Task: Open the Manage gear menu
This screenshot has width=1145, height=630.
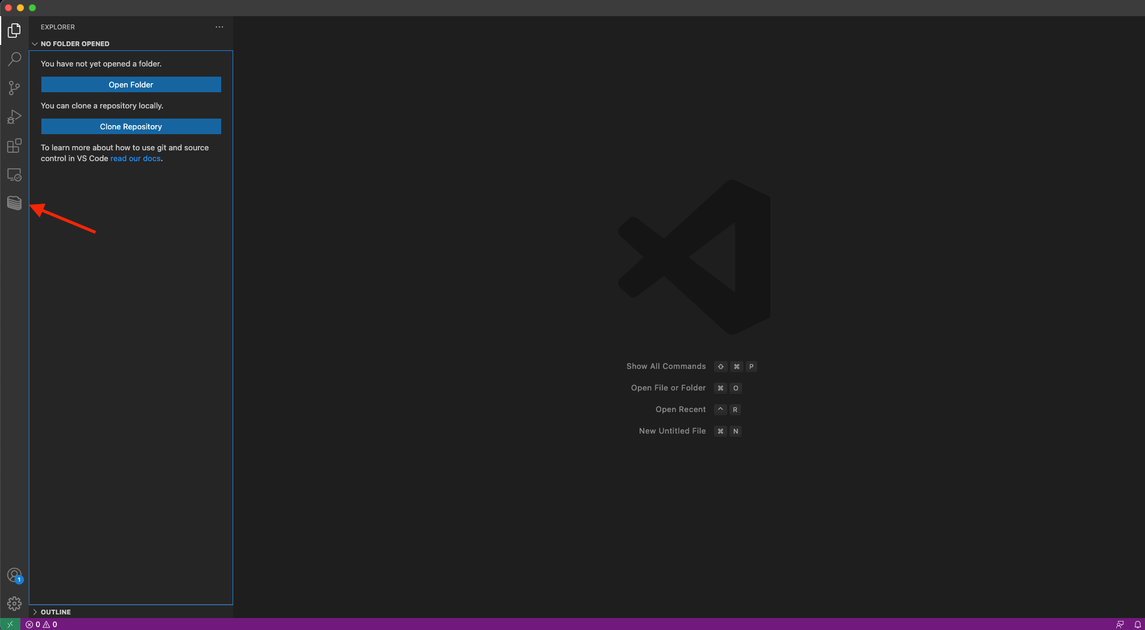Action: 14,604
